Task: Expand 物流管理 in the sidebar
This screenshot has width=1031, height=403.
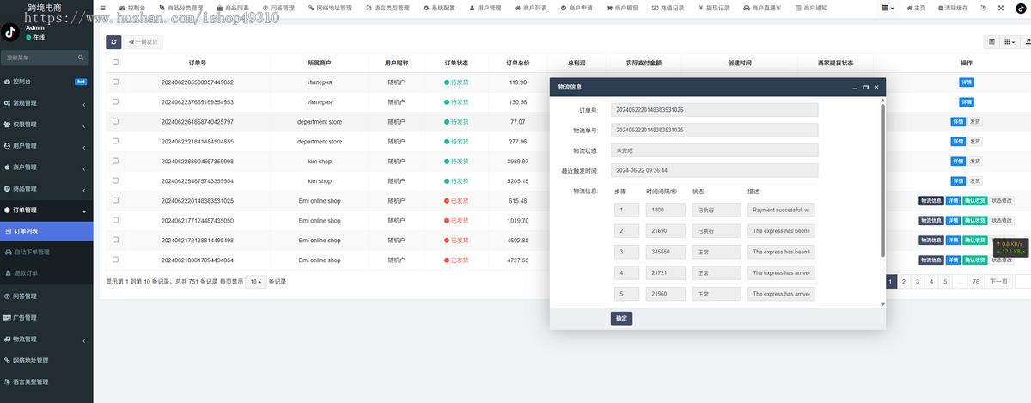Action: [46, 339]
